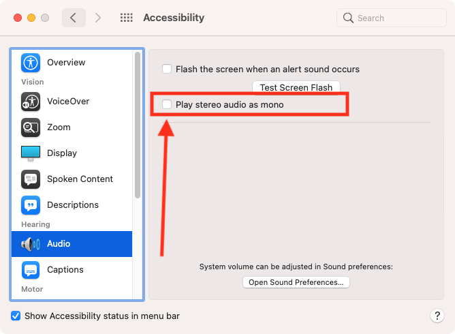Click Open Sound Preferences button
Viewport: 455px width, 334px height.
tap(296, 282)
